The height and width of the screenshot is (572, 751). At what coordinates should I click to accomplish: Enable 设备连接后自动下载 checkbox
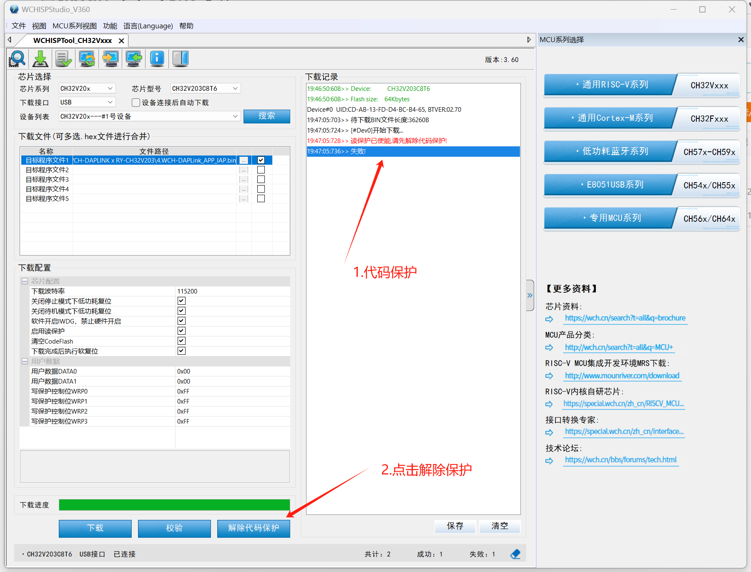[x=136, y=103]
